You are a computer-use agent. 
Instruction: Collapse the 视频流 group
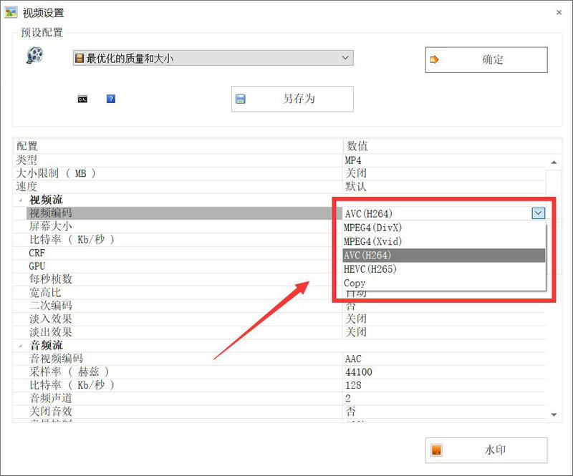[21, 200]
